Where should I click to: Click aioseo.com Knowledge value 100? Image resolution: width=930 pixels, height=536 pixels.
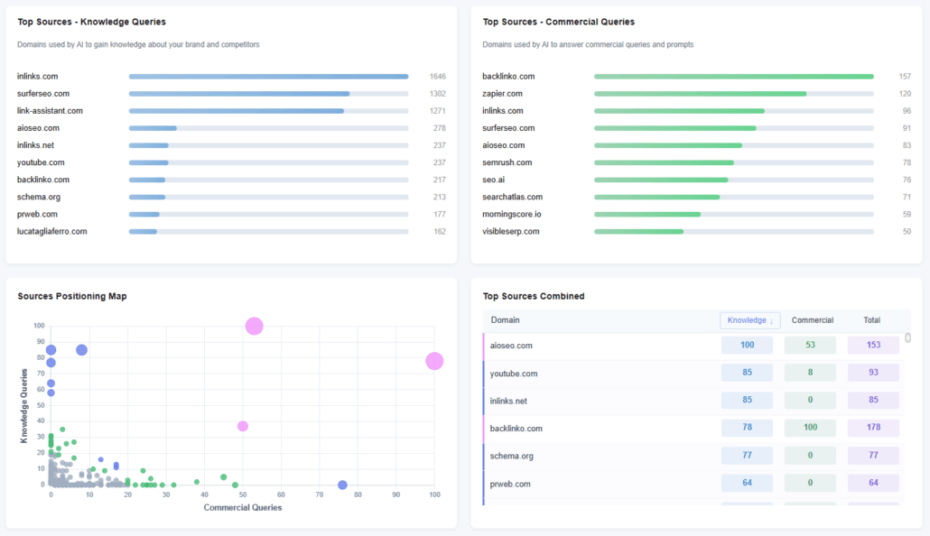pyautogui.click(x=747, y=345)
